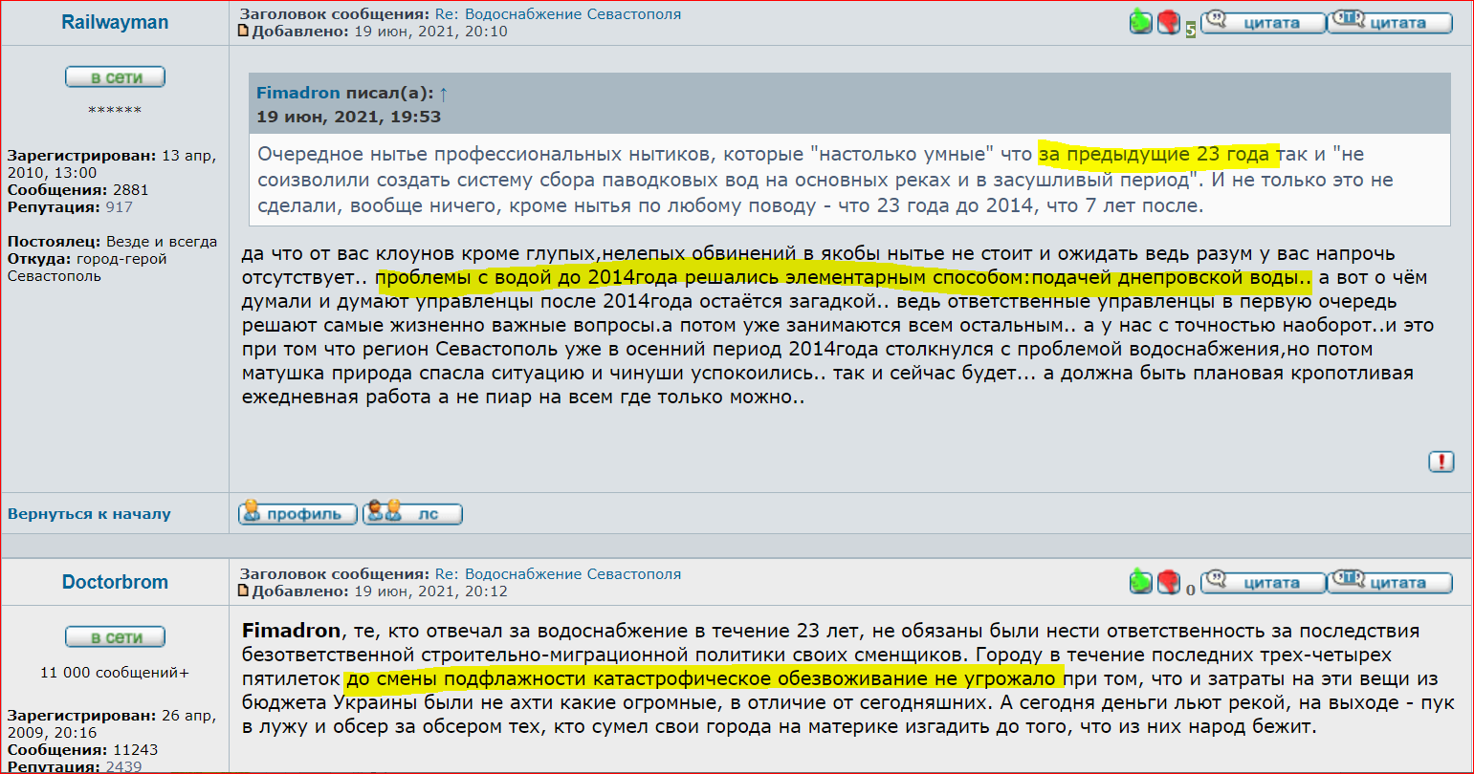Click the post icon beside Railwayman's 'Добавлено' date
The height and width of the screenshot is (774, 1474).
pos(244,32)
